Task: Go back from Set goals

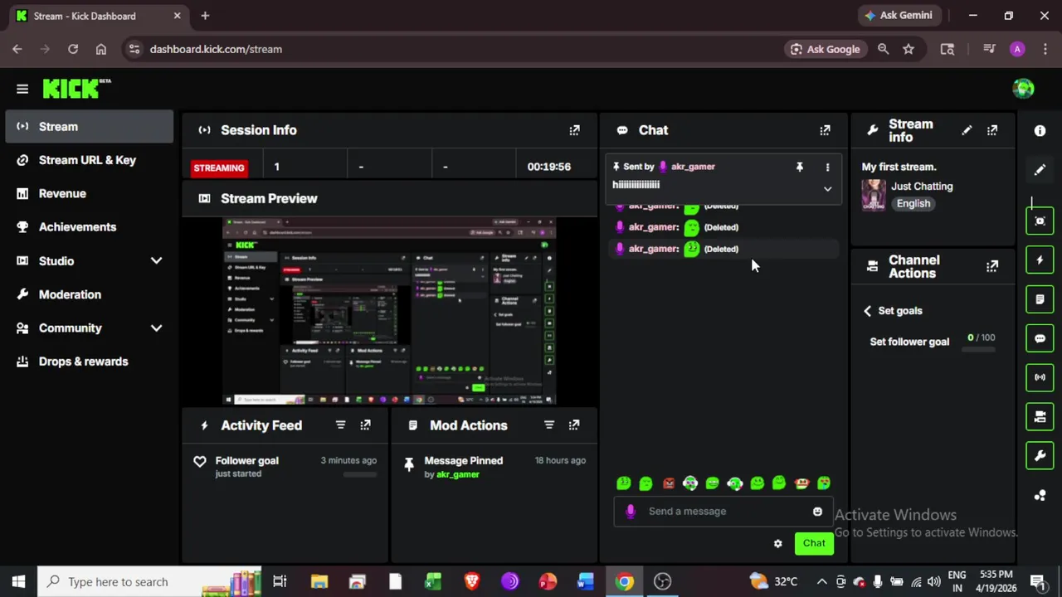Action: 867,311
